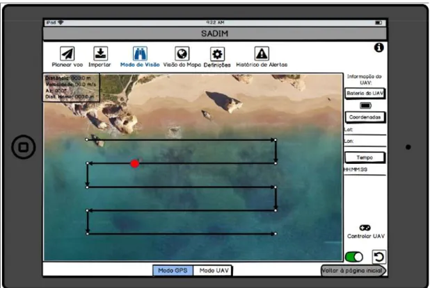Click the Bateria do UAV button
Image resolution: width=430 pixels, height=288 pixels.
[x=365, y=94]
